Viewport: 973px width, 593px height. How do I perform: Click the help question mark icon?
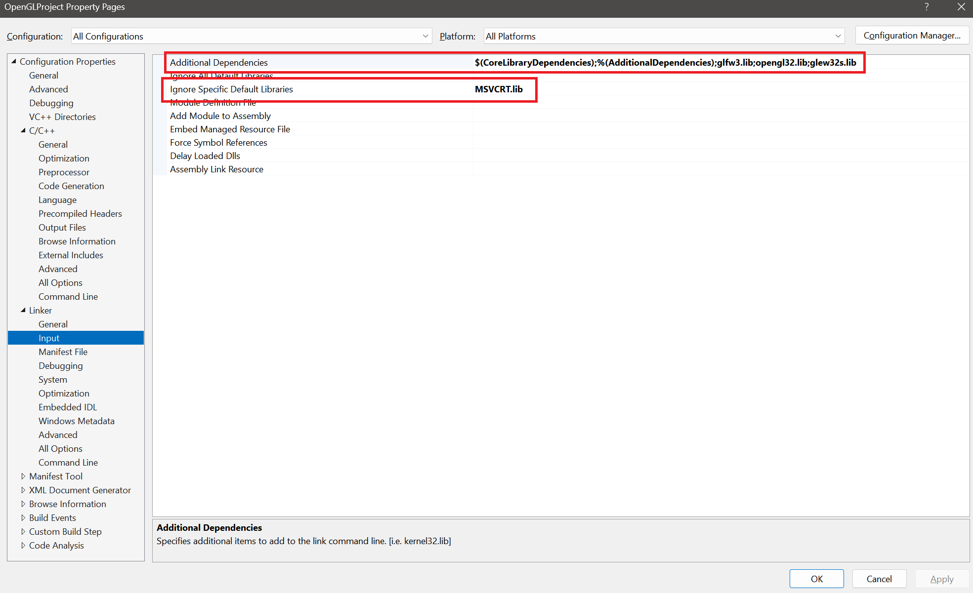pyautogui.click(x=927, y=7)
